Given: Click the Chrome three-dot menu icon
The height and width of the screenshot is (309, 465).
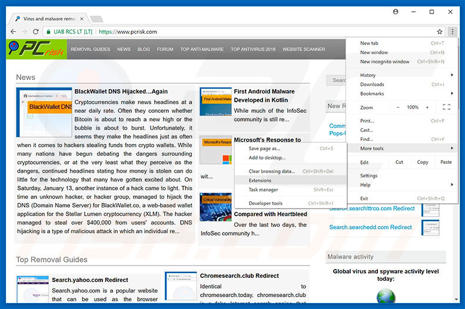Looking at the screenshot, I should [x=452, y=31].
